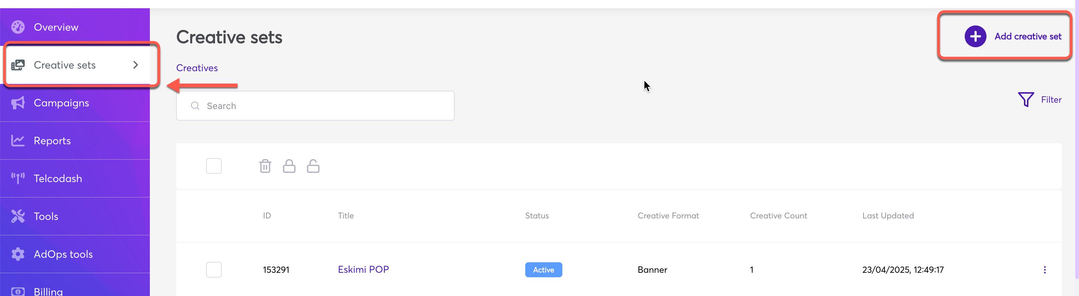Check the Eskimi POP row checkbox
The height and width of the screenshot is (296, 1079).
point(214,270)
